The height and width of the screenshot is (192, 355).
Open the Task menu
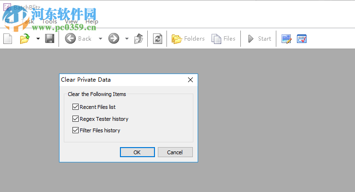click(x=28, y=21)
